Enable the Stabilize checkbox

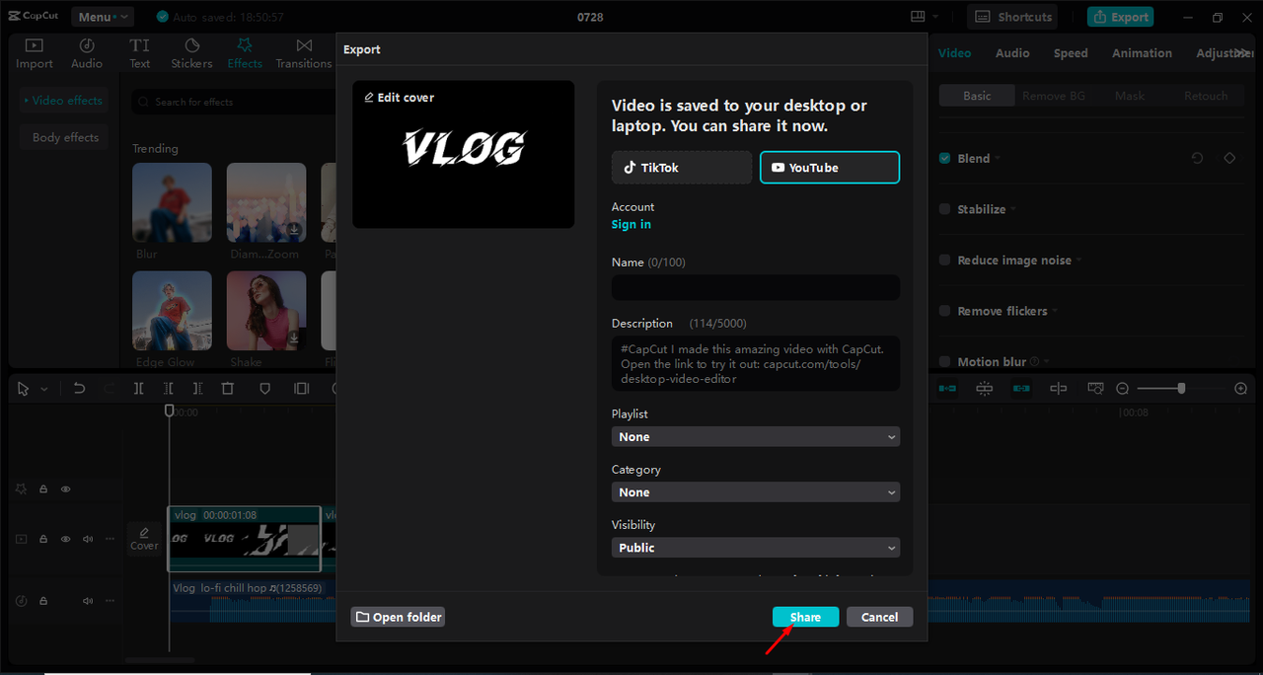[945, 209]
